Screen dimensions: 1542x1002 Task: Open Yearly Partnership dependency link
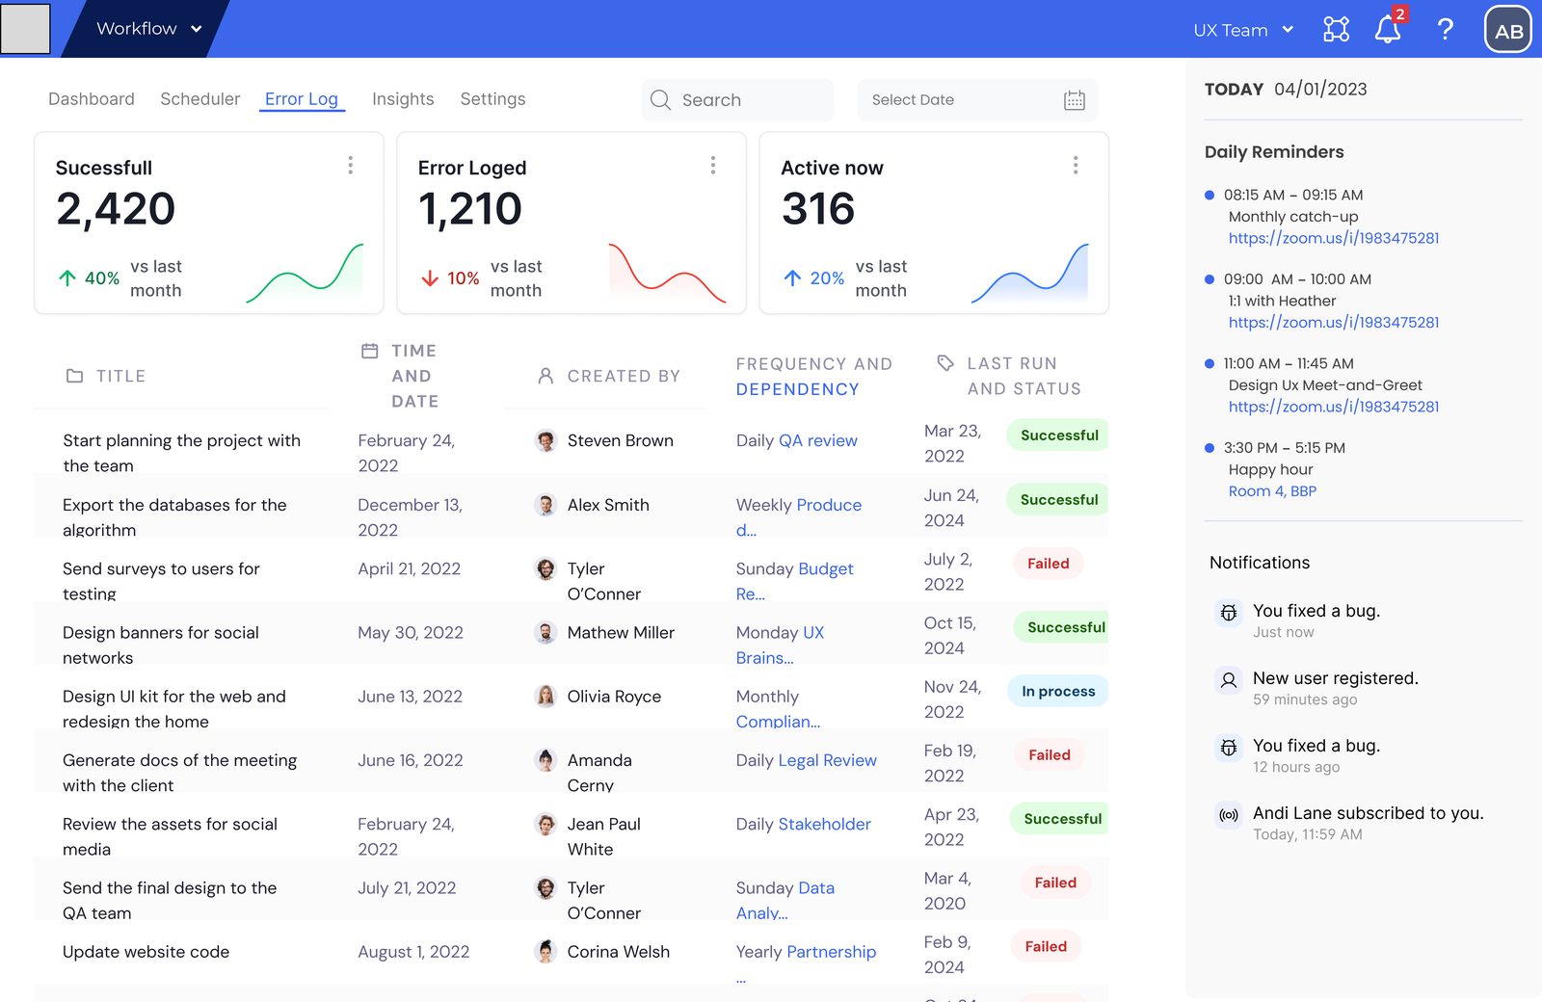coord(831,952)
